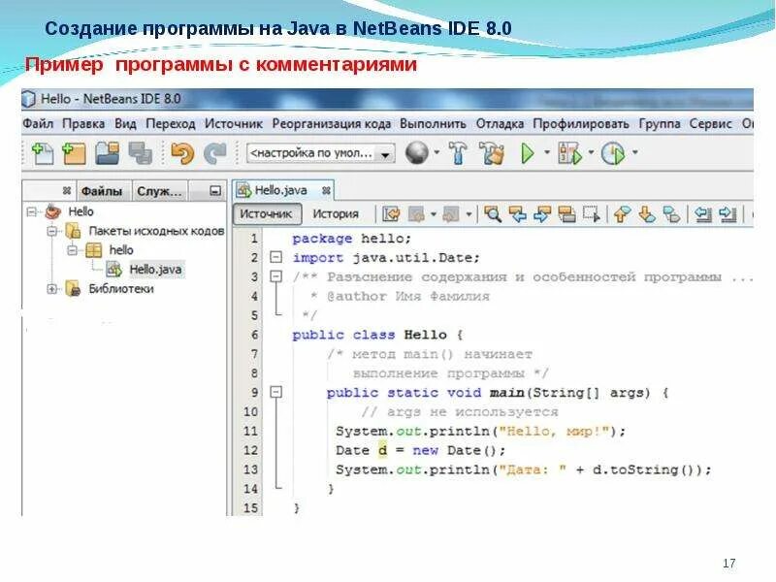This screenshot has height=582, width=776.
Task: Click the Last Edit icon in editor toolbar
Action: coord(391,214)
